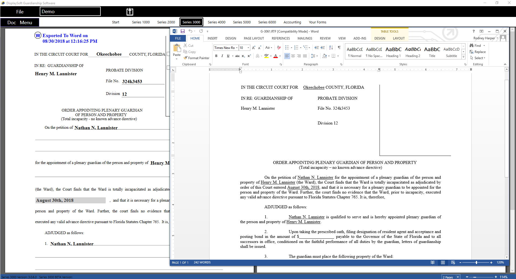Toggle bold formatting in Word
Viewport: 516px width, 279px height.
click(216, 56)
